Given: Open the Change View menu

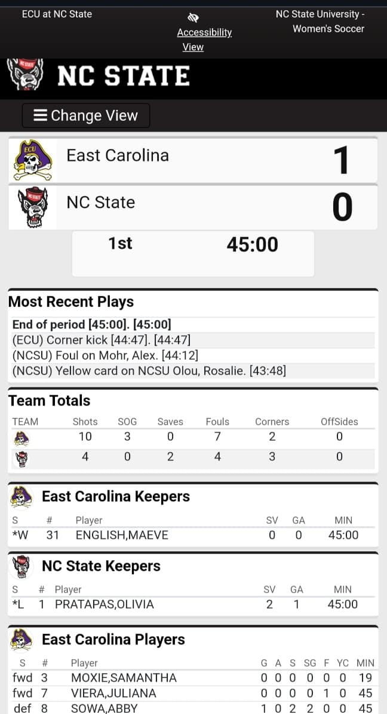Looking at the screenshot, I should [x=86, y=115].
